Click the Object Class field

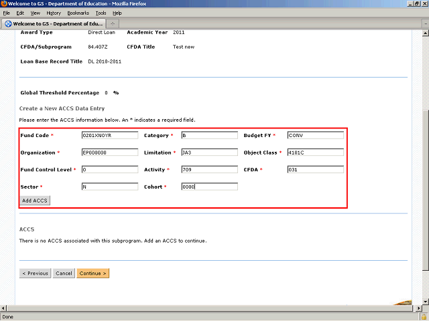click(x=315, y=152)
